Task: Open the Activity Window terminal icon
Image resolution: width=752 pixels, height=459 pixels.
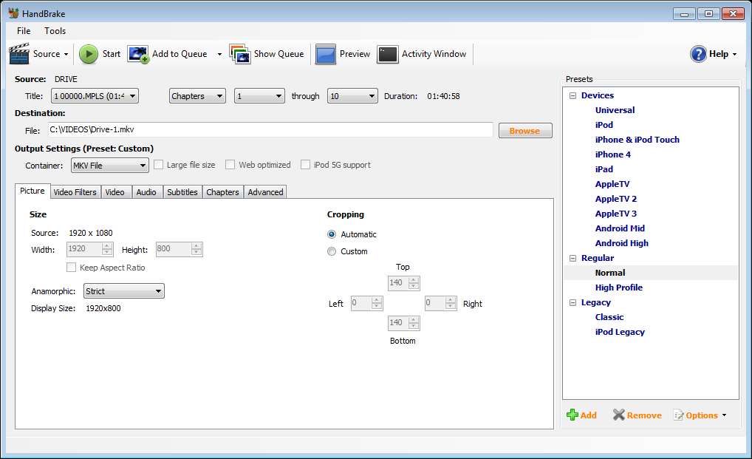Action: (x=388, y=54)
